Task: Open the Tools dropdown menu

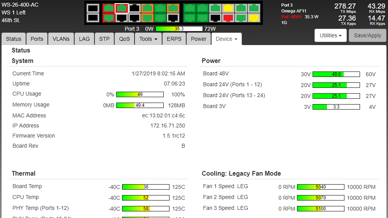Action: point(148,39)
